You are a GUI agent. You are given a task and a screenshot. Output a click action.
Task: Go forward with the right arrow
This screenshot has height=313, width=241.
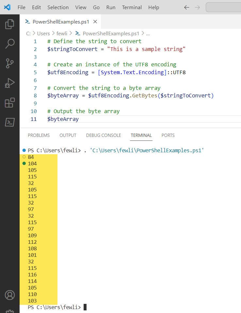197,8
